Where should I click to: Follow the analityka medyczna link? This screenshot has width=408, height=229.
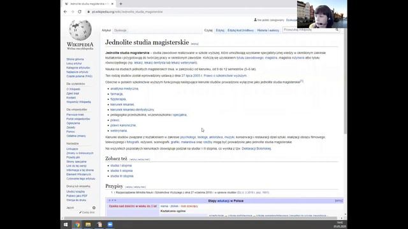coord(124,88)
